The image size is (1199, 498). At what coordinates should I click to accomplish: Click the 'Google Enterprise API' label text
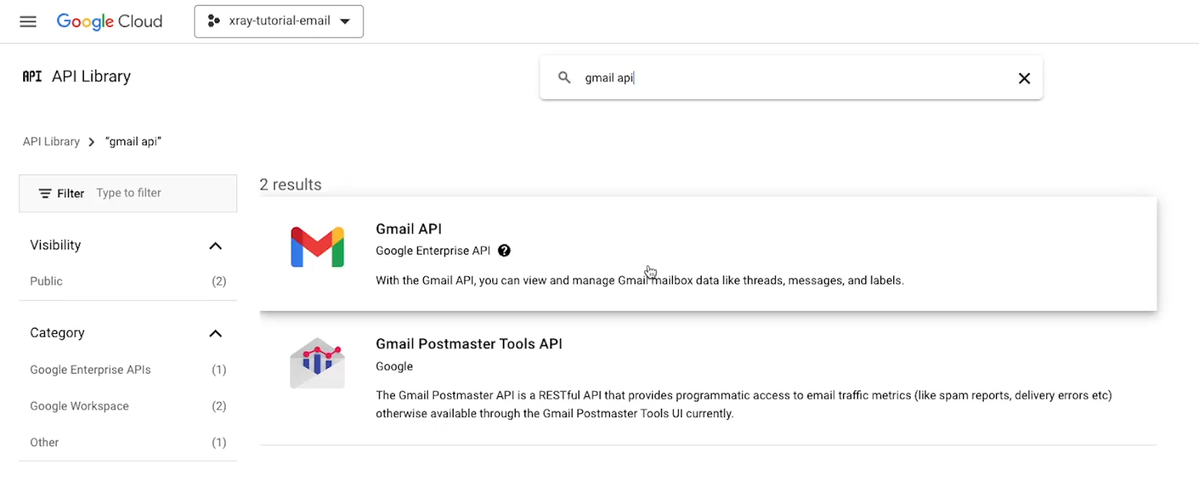pyautogui.click(x=433, y=251)
